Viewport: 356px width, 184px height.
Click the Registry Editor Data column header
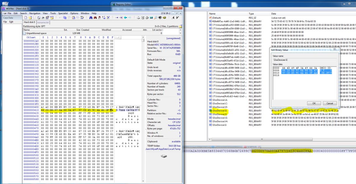point(313,14)
